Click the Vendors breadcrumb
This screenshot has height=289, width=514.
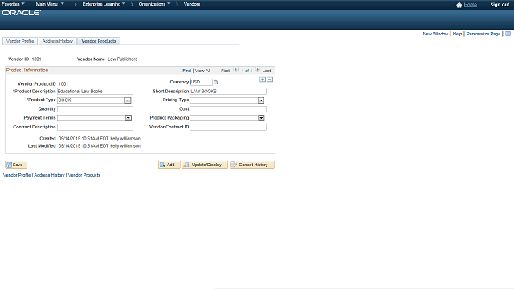point(192,4)
